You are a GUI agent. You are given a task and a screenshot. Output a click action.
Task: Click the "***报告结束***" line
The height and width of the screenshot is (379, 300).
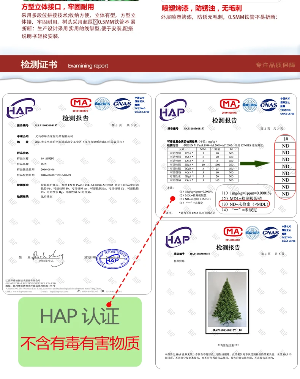click(228, 345)
